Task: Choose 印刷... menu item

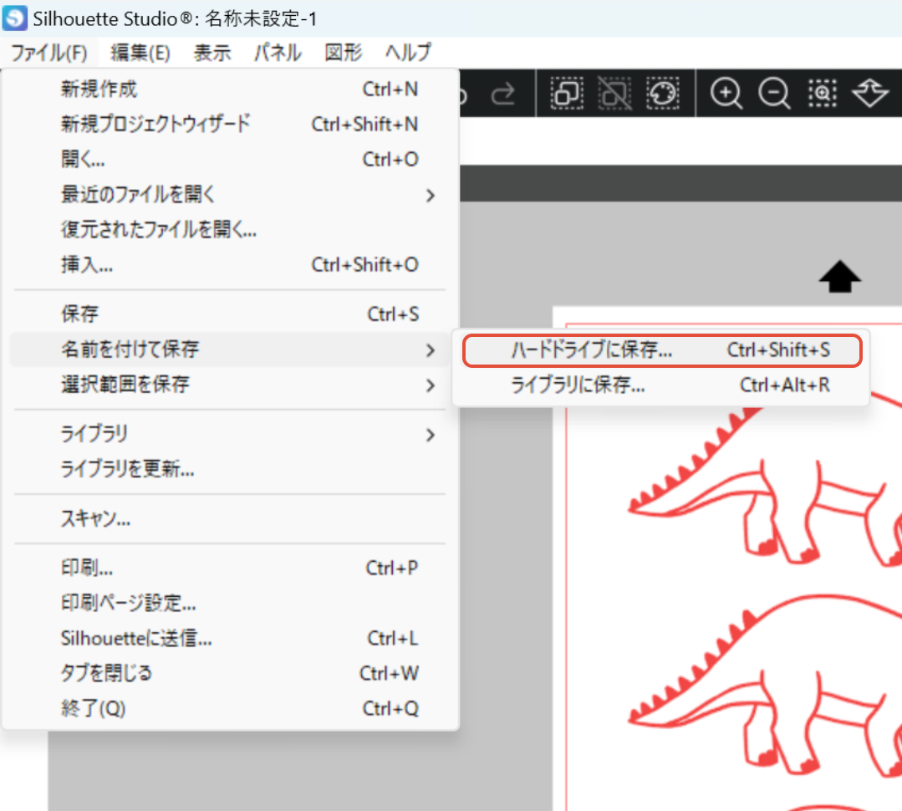Action: [230, 569]
